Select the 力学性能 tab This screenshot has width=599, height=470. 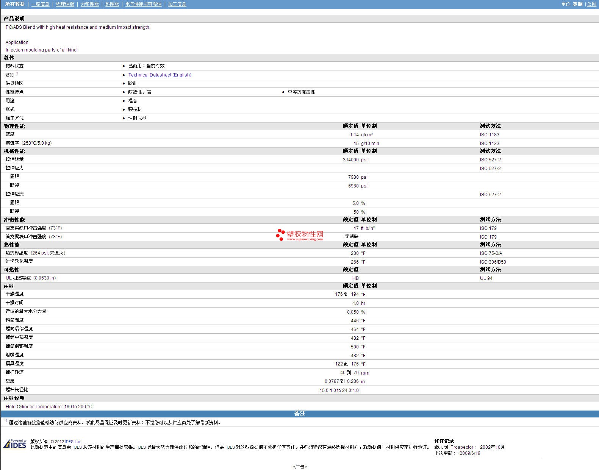click(x=89, y=4)
